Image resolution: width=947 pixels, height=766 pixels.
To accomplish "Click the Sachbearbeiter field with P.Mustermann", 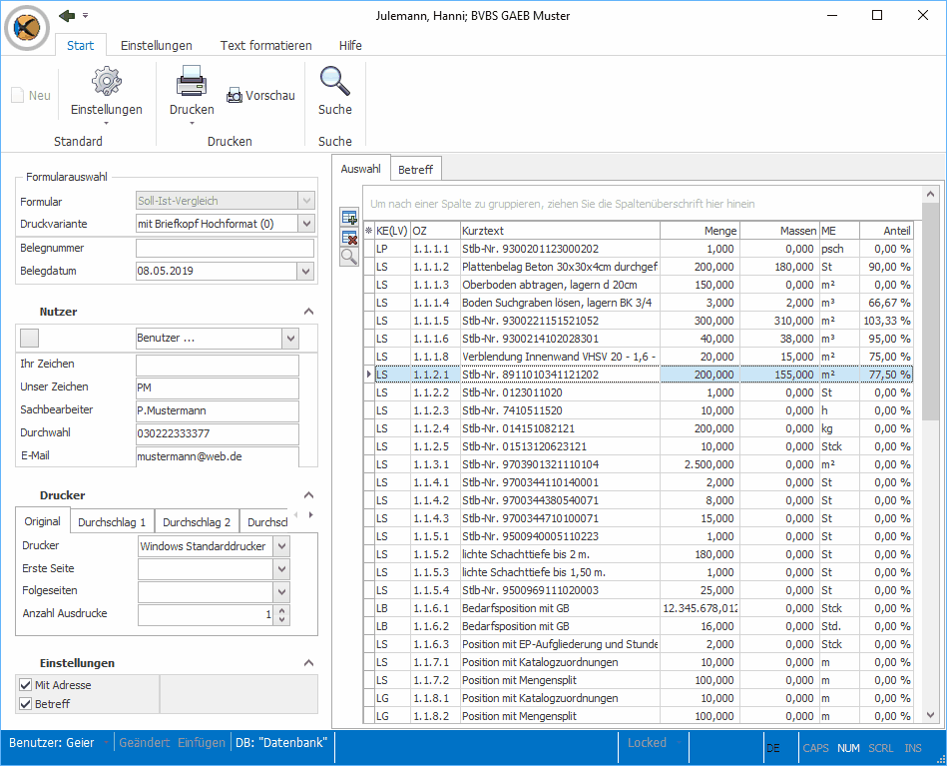I will coord(218,410).
